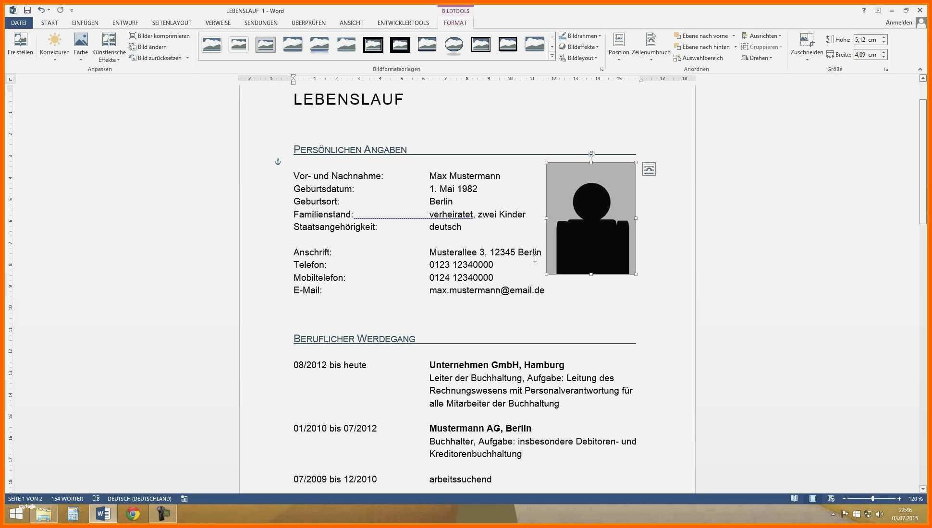This screenshot has width=932, height=528.
Task: Open Word help with the question mark icon
Action: click(x=864, y=10)
